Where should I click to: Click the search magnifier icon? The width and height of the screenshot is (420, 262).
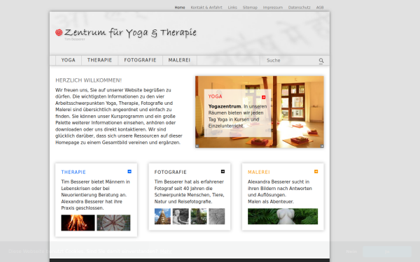coord(321,61)
